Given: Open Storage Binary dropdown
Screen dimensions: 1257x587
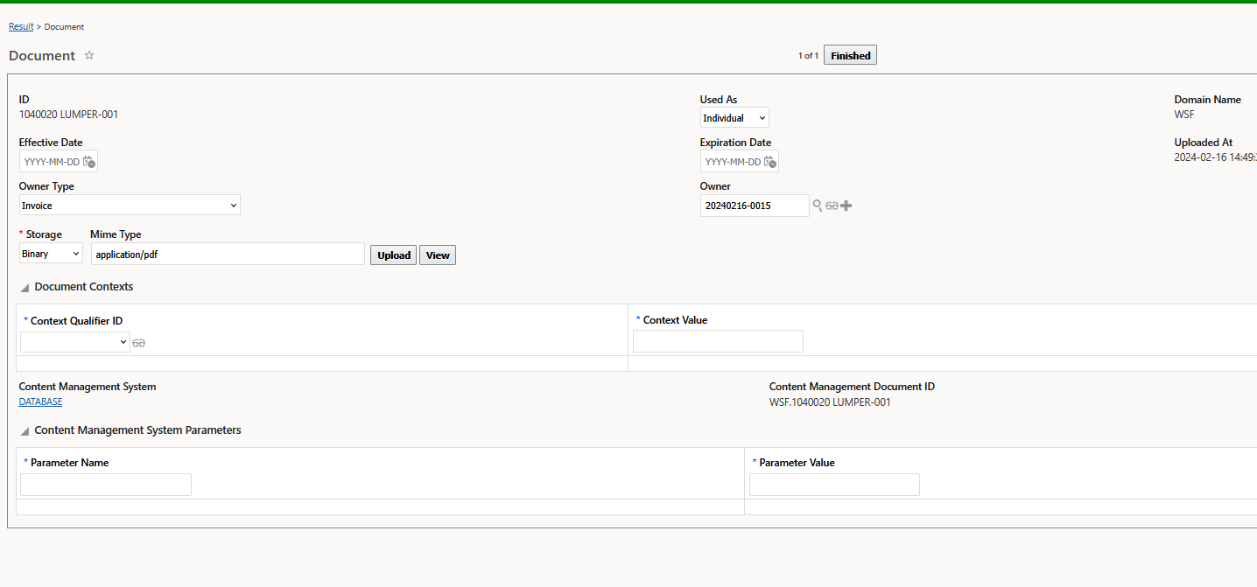Looking at the screenshot, I should tap(51, 254).
